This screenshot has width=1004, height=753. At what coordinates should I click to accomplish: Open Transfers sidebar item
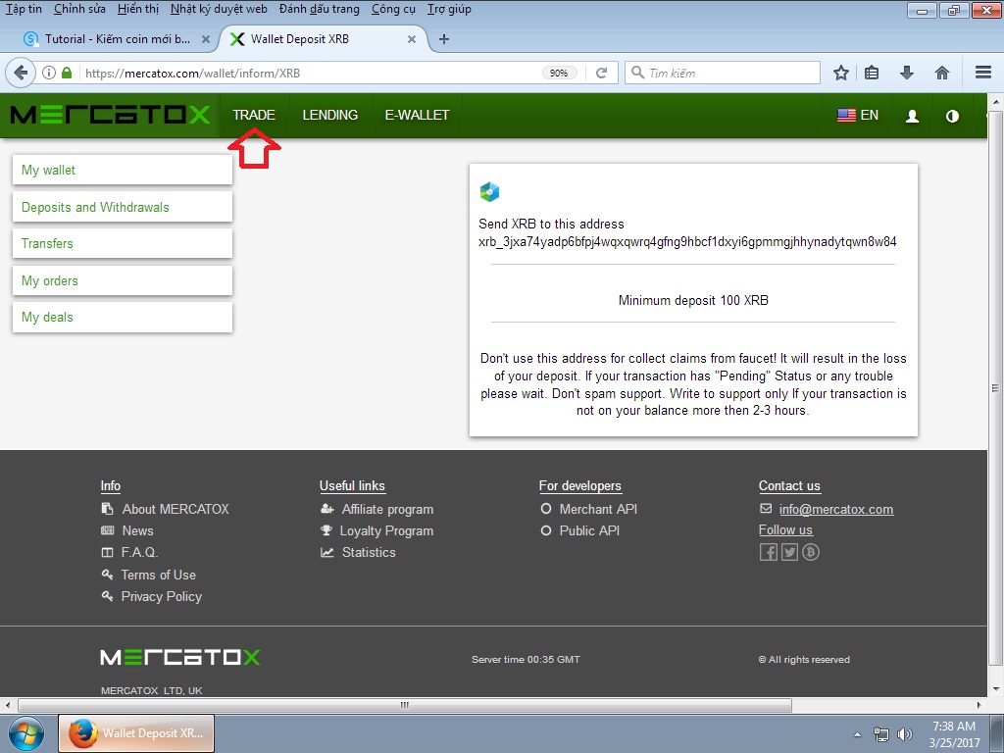coord(123,243)
